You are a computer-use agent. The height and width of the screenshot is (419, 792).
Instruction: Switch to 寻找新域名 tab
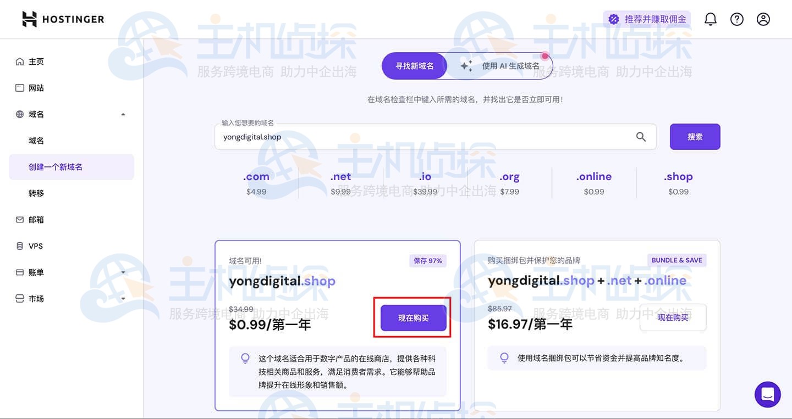[415, 66]
